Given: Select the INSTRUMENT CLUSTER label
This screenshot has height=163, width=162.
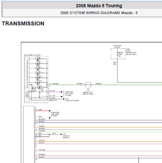Looking at the screenshot, I should (32, 55).
